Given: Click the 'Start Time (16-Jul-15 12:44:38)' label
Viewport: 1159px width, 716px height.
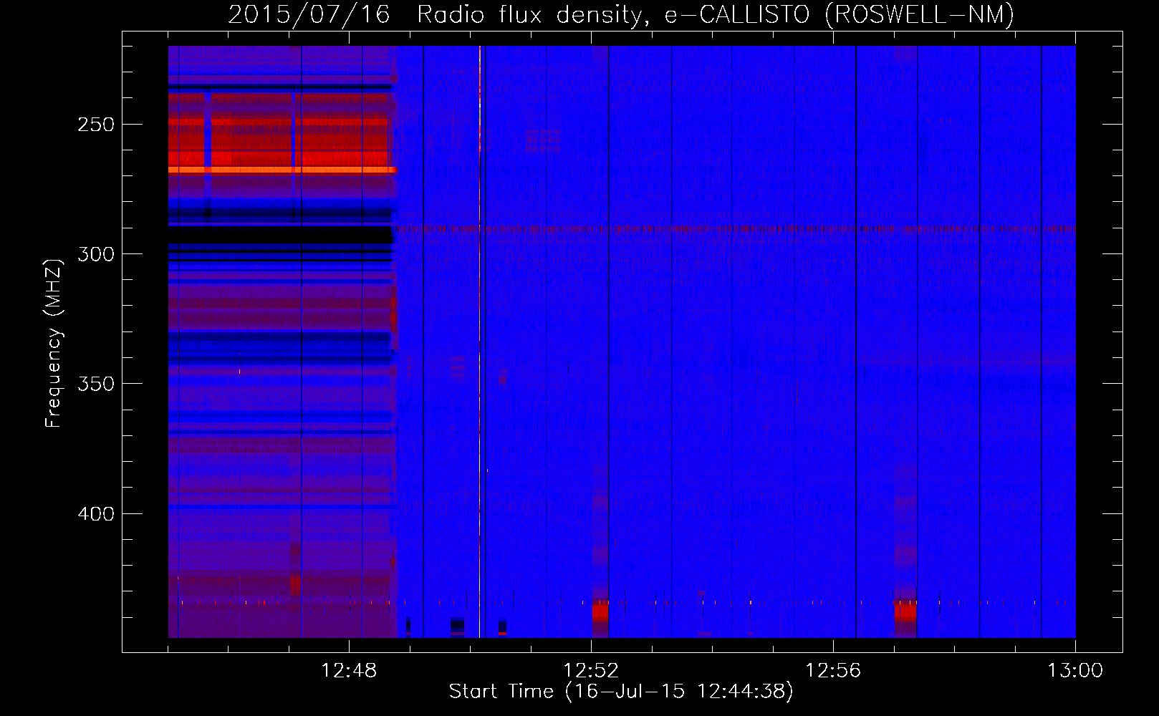Looking at the screenshot, I should tap(621, 692).
